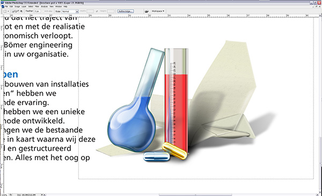The width and height of the screenshot is (322, 196).
Task: Click the Photoshop document icon in menu bar
Action: [3, 6]
